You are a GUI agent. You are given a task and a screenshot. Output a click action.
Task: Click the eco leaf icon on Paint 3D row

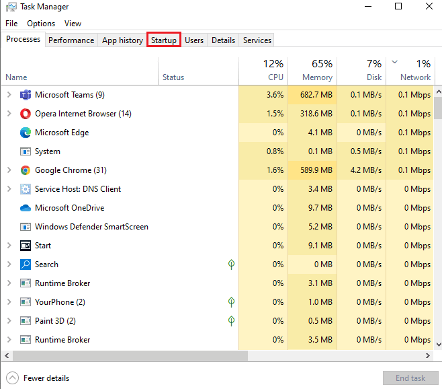tap(231, 321)
